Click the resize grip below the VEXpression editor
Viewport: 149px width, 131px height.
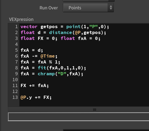tap(94, 110)
